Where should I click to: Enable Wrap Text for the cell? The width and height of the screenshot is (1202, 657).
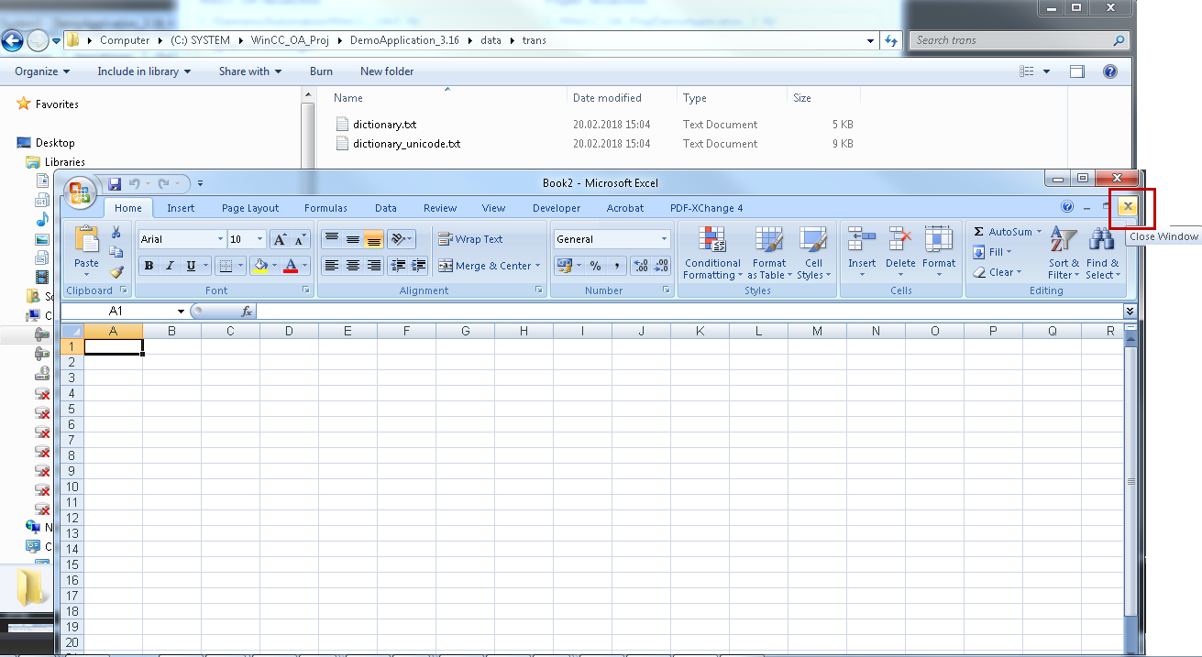(x=471, y=239)
